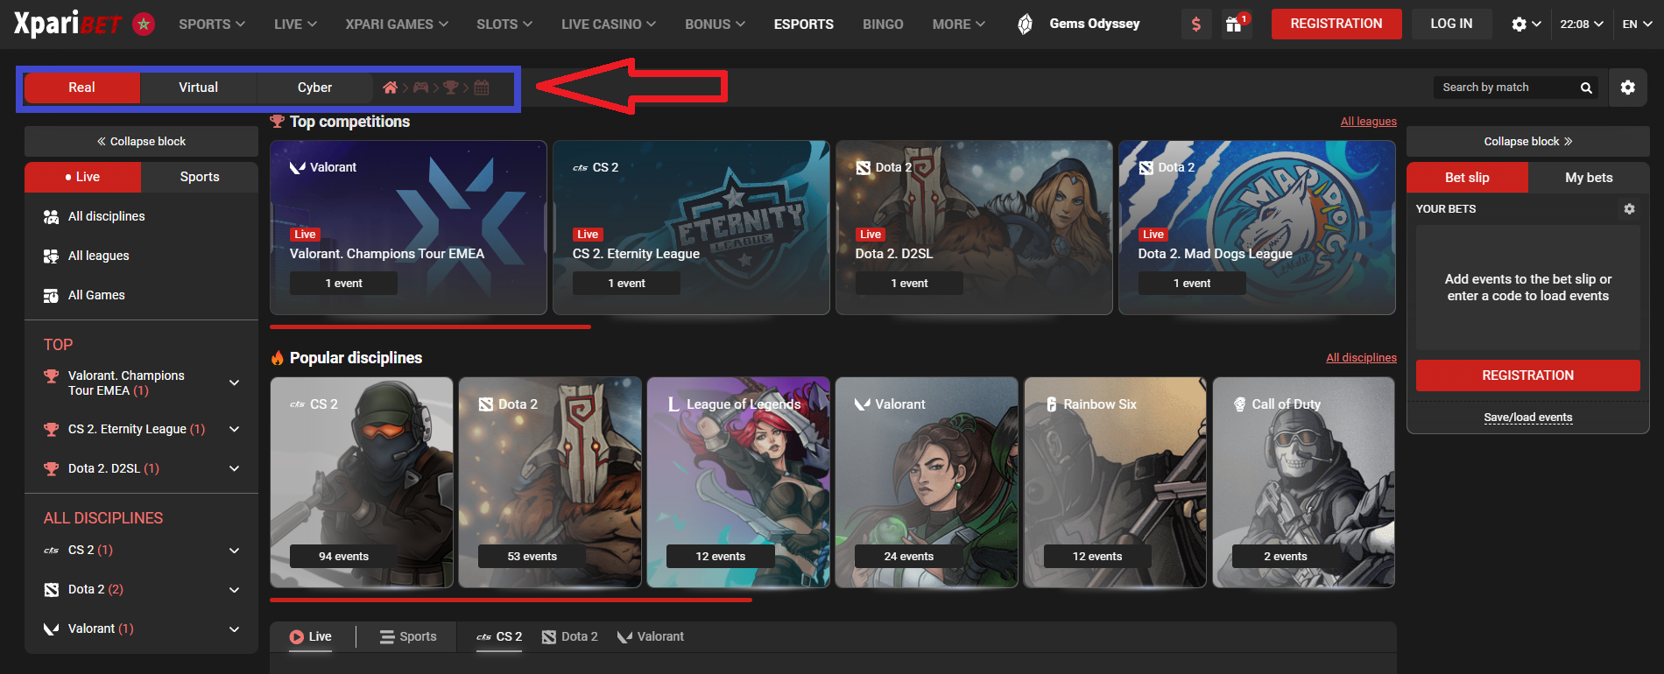Click the calendar breadcrumb icon
The image size is (1664, 674).
pos(482,88)
